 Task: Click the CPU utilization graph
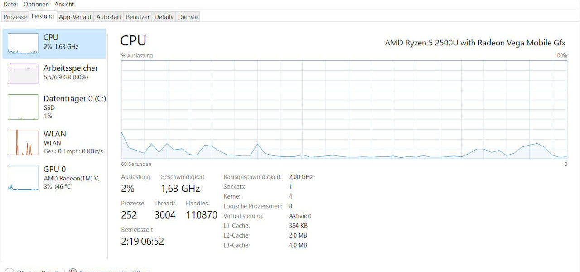coord(344,109)
